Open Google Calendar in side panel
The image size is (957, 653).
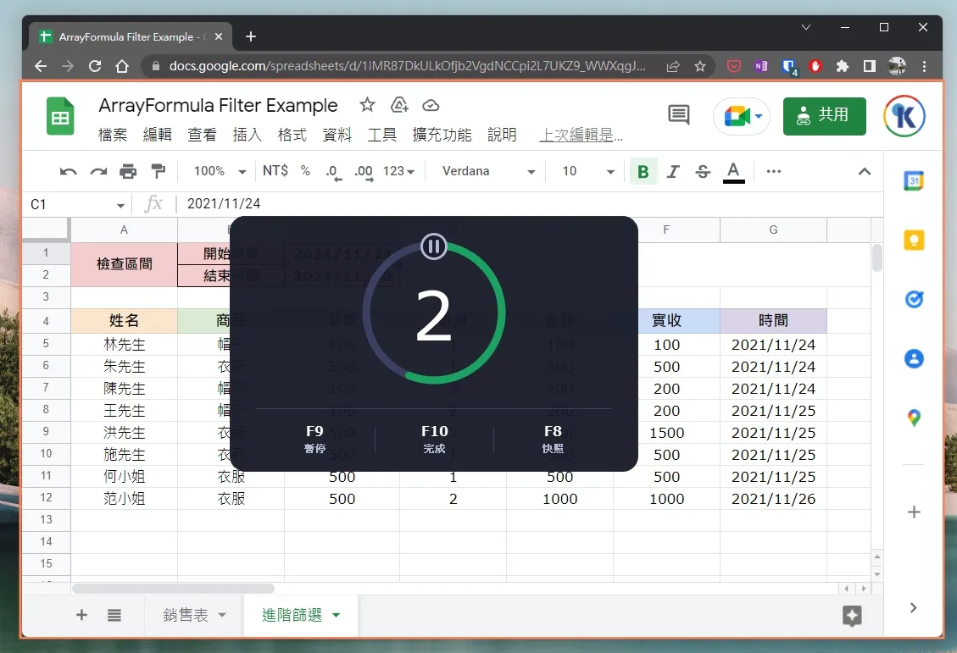click(x=914, y=181)
